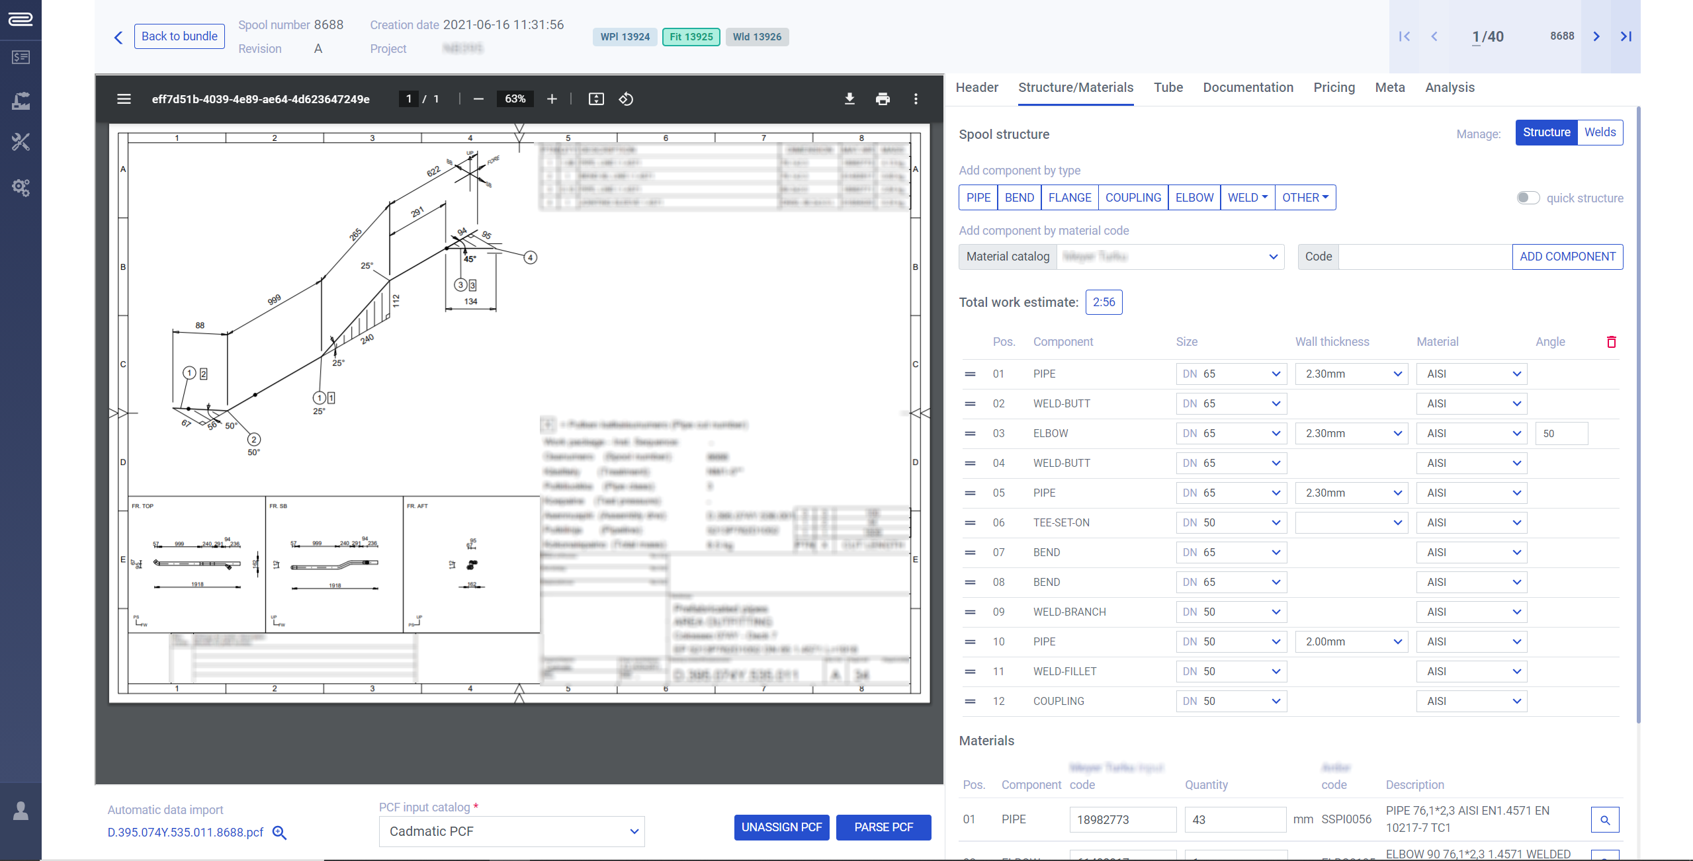Open magnifier next to PCF filename
The height and width of the screenshot is (861, 1693).
[x=280, y=833]
